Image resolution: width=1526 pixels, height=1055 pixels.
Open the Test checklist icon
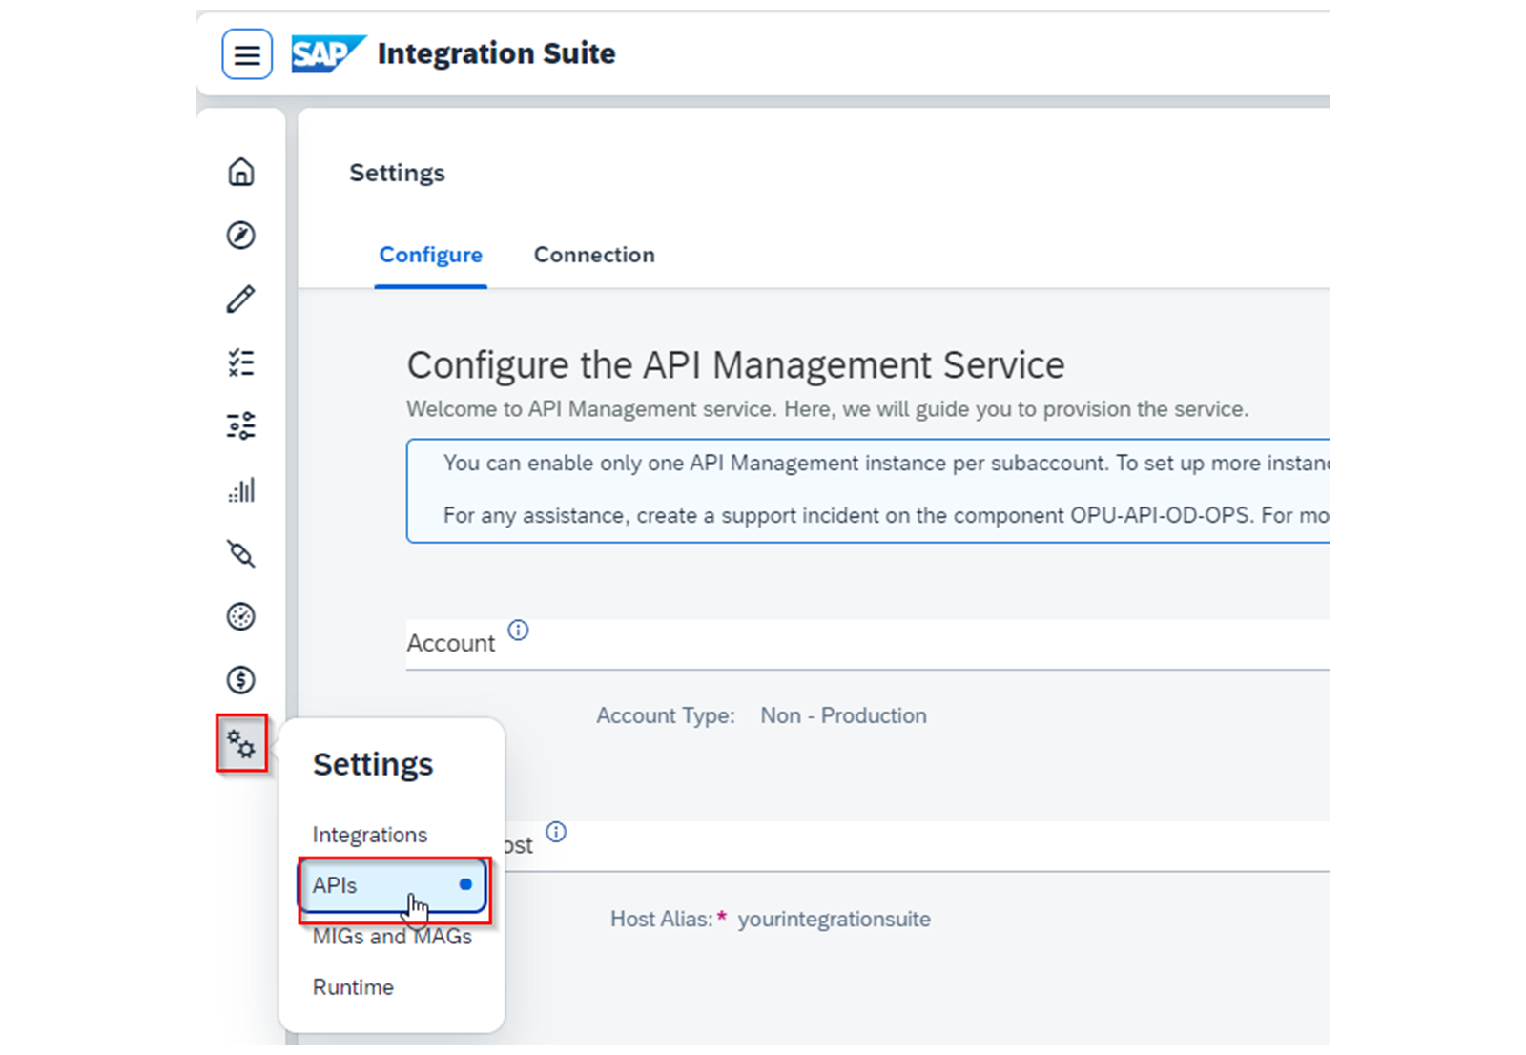[241, 362]
